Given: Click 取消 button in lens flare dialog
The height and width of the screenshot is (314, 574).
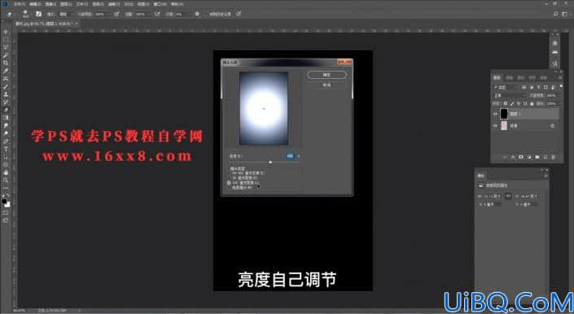Looking at the screenshot, I should click(x=327, y=85).
